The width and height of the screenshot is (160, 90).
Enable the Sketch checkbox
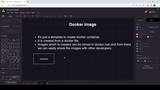148,37
